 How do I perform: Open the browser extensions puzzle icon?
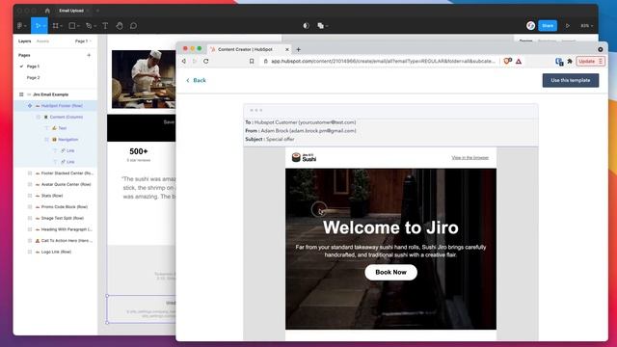570,61
